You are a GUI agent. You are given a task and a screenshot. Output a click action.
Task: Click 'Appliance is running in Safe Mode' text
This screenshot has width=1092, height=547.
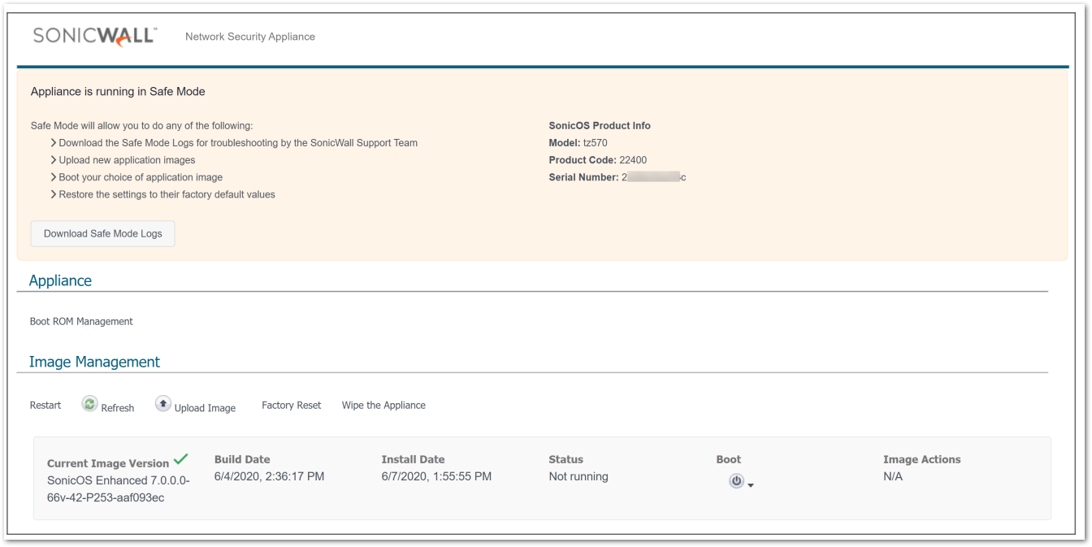(x=118, y=92)
